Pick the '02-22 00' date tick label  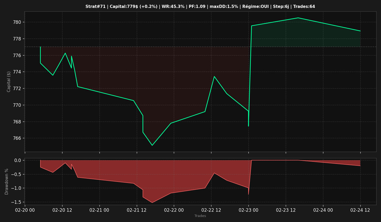click(x=174, y=210)
